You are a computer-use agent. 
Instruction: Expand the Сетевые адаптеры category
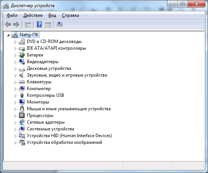[15, 123]
